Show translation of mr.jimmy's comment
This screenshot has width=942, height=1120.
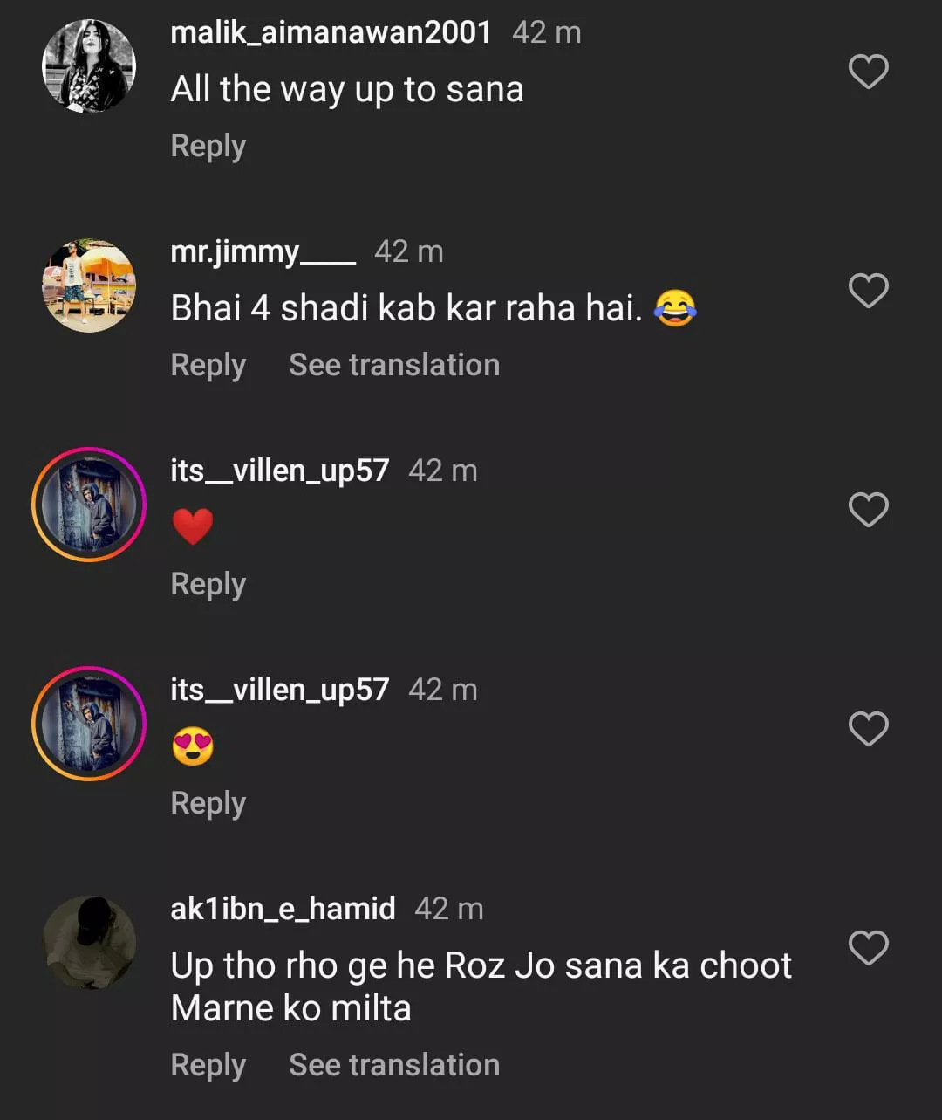(394, 365)
